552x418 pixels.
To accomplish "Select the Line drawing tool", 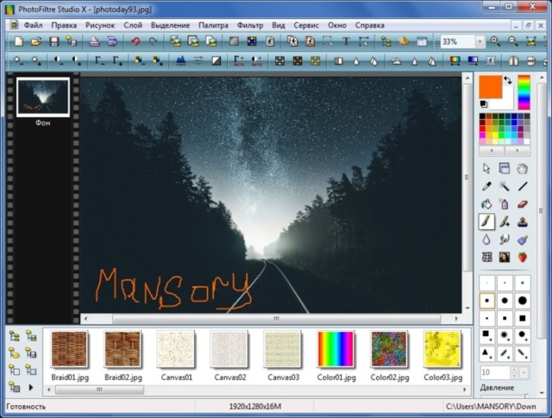I will (523, 186).
